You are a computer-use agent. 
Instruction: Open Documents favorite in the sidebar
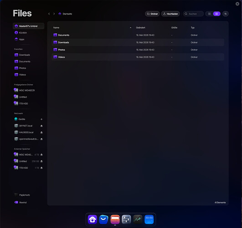click(x=28, y=62)
